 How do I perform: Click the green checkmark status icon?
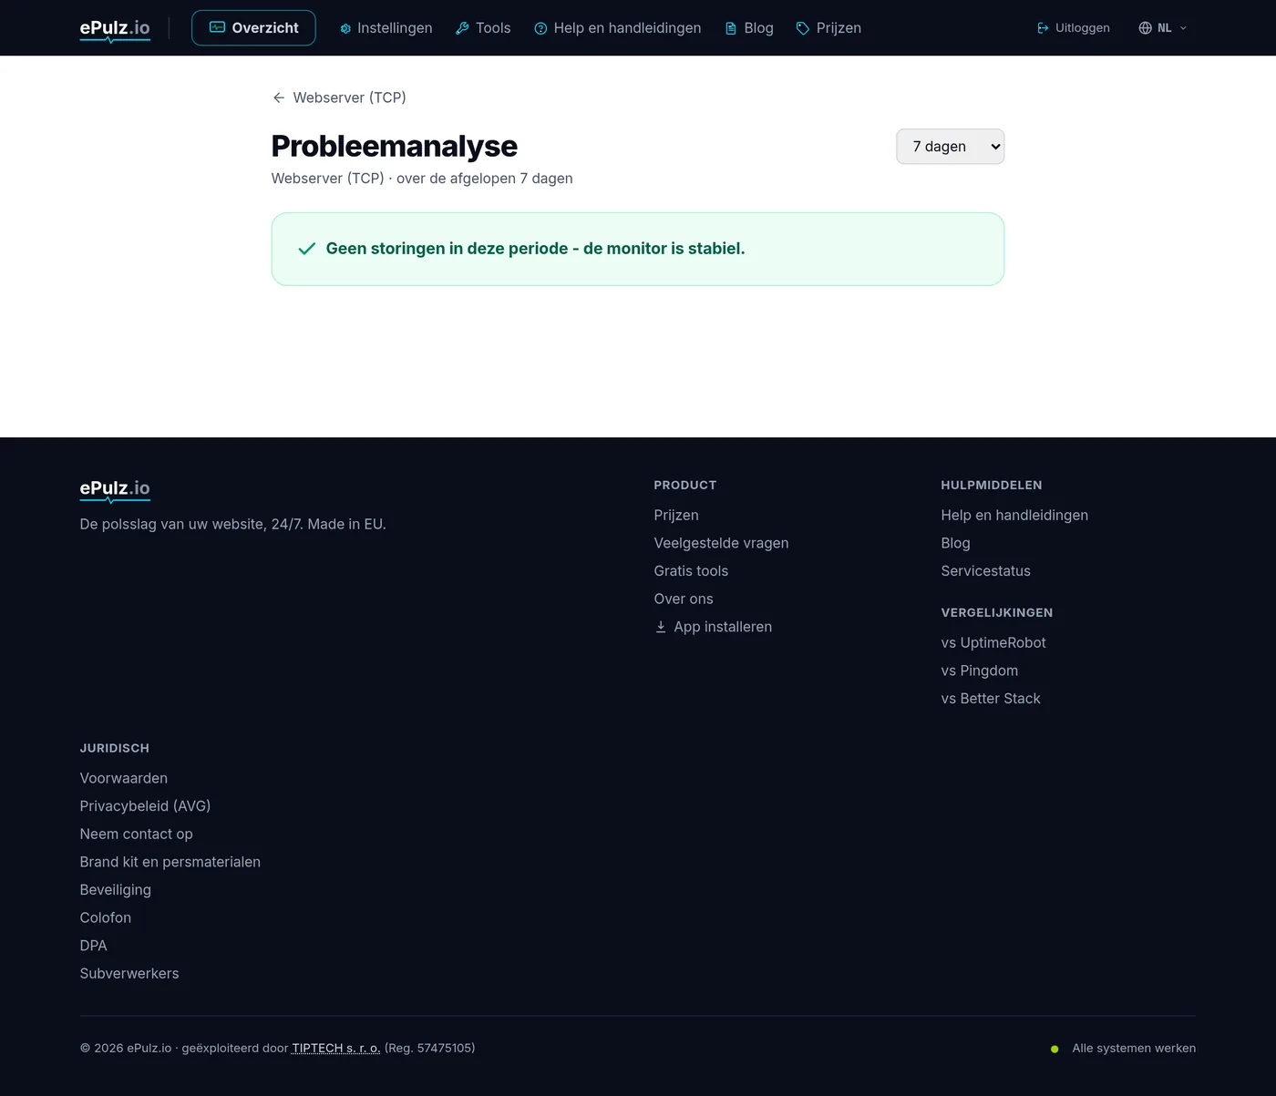click(307, 249)
